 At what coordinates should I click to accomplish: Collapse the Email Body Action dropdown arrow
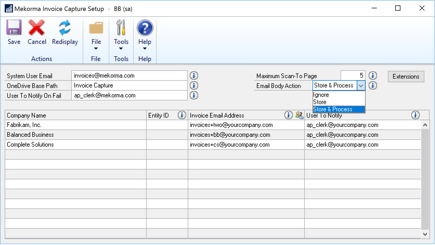pyautogui.click(x=361, y=86)
